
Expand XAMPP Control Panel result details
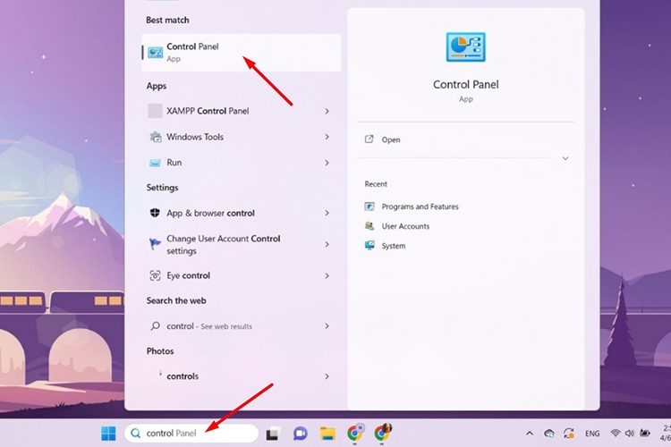[327, 111]
